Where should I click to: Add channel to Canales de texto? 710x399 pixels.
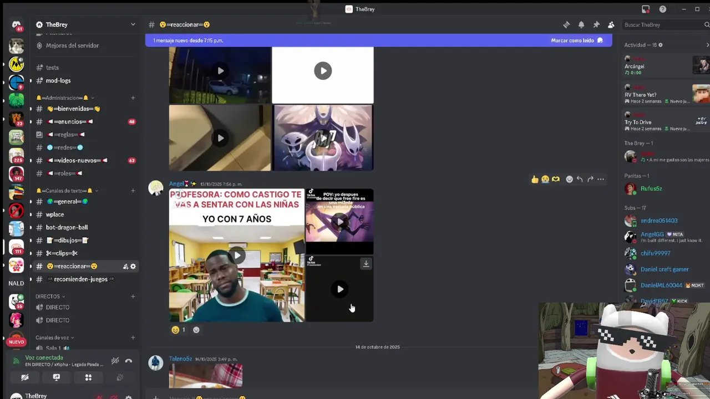[133, 191]
